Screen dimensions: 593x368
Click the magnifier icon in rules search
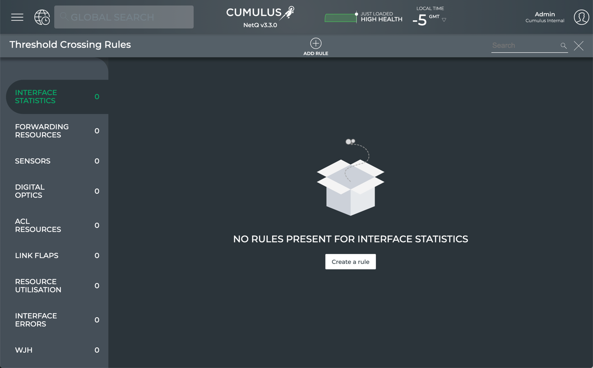pos(563,45)
